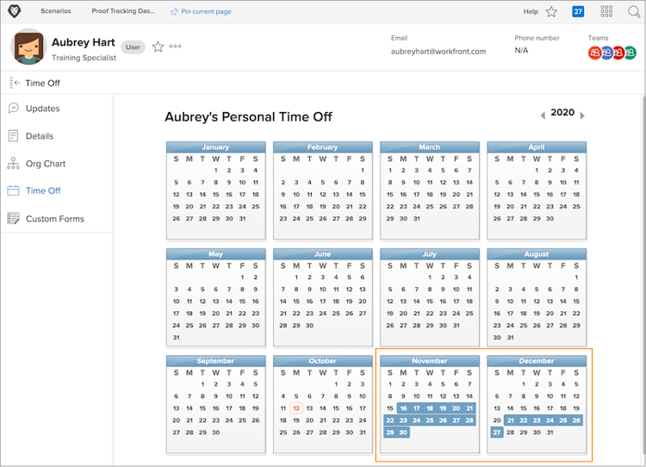Go to next year after 2020
The width and height of the screenshot is (646, 467).
[x=582, y=115]
